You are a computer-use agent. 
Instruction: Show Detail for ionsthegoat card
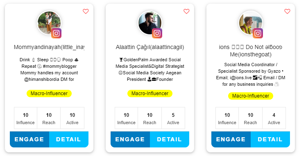coord(270,139)
